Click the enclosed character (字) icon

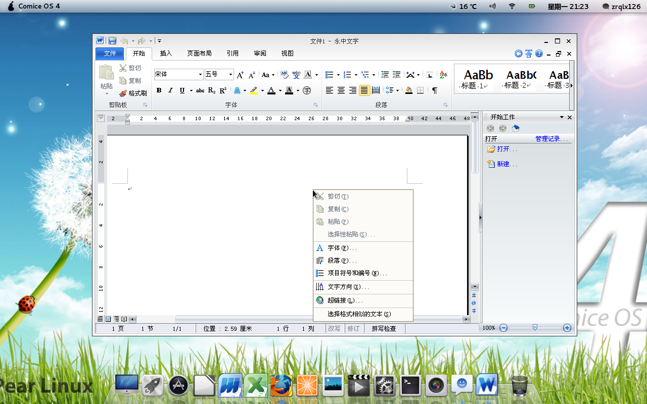tap(307, 90)
